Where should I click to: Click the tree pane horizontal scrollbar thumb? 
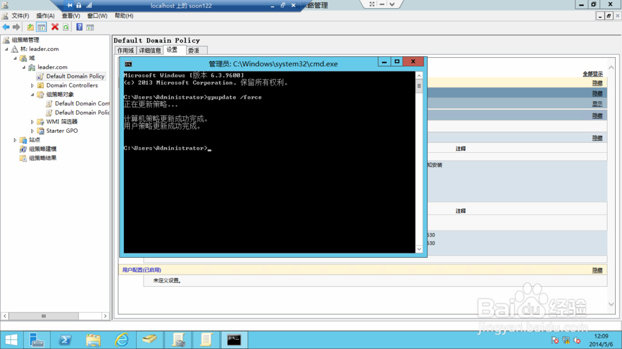click(44, 316)
